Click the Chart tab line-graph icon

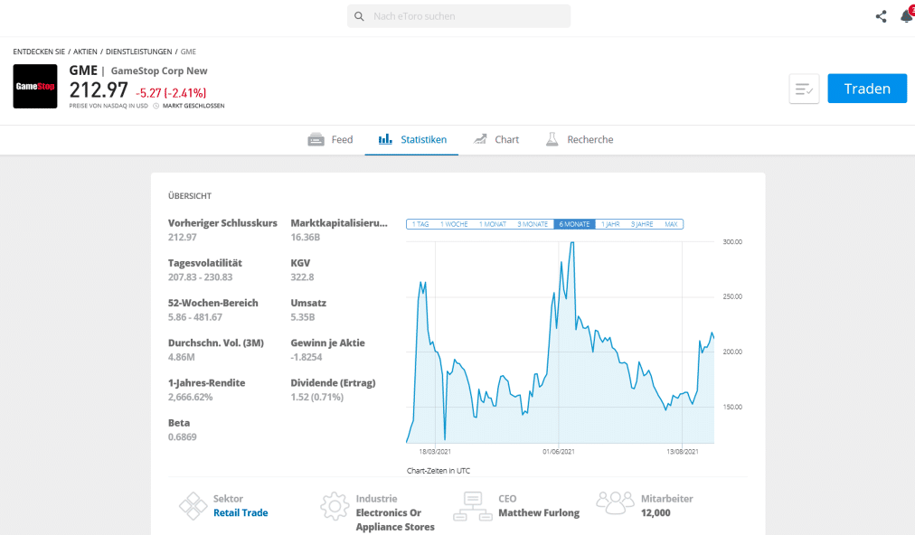[x=480, y=139]
